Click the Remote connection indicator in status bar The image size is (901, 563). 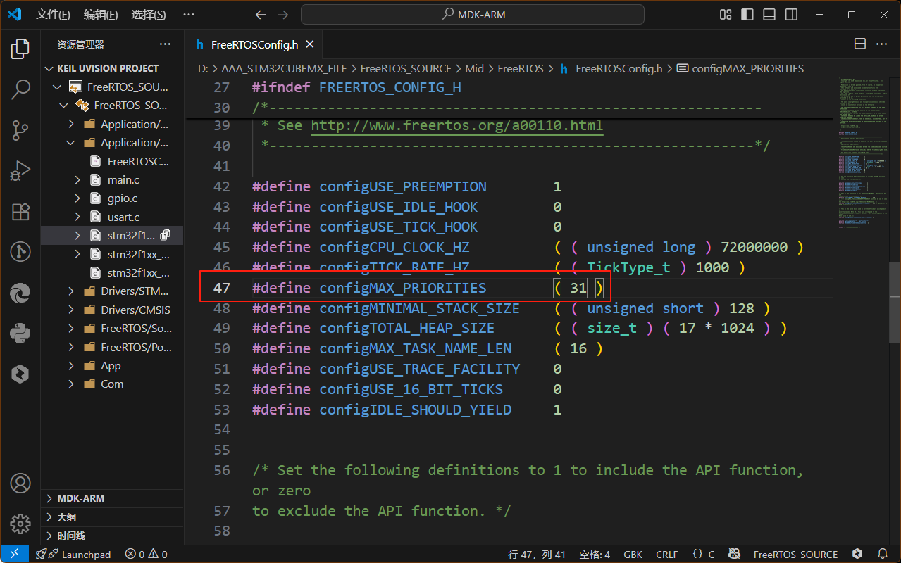(13, 554)
